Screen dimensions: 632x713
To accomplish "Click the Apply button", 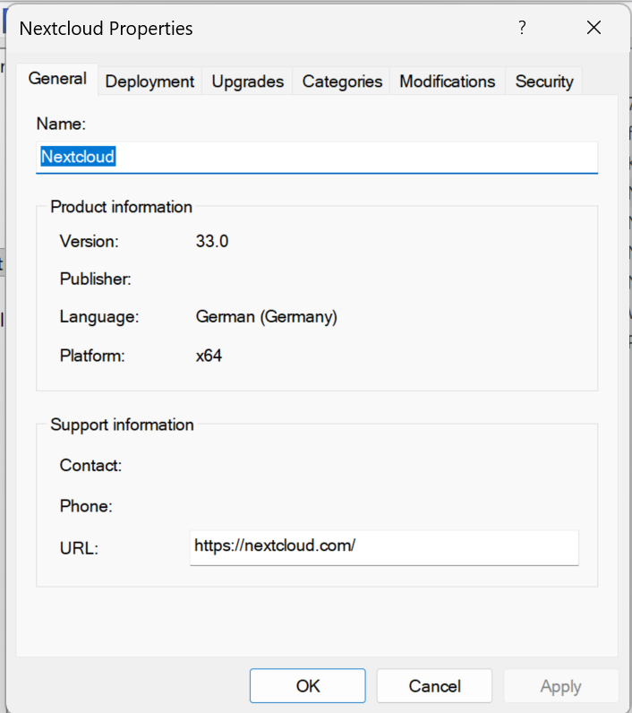I will (x=560, y=686).
